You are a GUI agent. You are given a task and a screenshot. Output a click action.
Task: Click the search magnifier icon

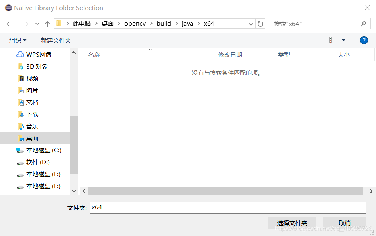coord(363,24)
